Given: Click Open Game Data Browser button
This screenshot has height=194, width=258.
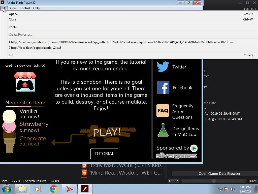Looking at the screenshot, I should [x=219, y=174].
